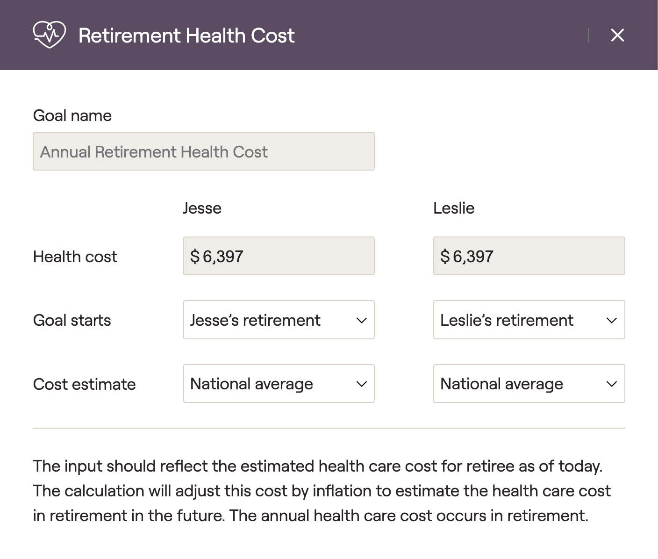Click the dollar sign in Leslie's Health cost
Image resolution: width=658 pixels, height=559 pixels.
click(445, 257)
